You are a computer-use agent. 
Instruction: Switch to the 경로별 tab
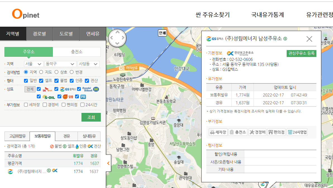click(x=40, y=34)
